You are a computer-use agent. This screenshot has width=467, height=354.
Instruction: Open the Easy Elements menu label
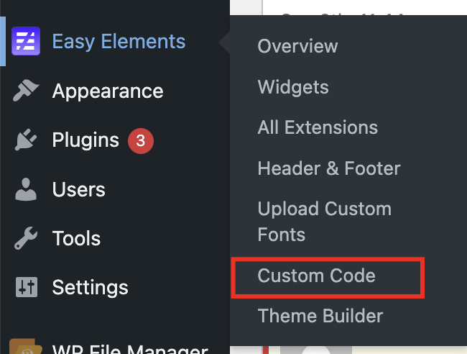(119, 42)
